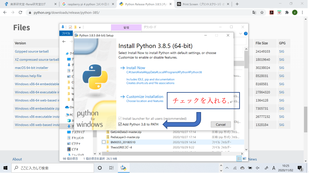
Task: Open the Windows Start menu
Action: pyautogui.click(x=6, y=168)
